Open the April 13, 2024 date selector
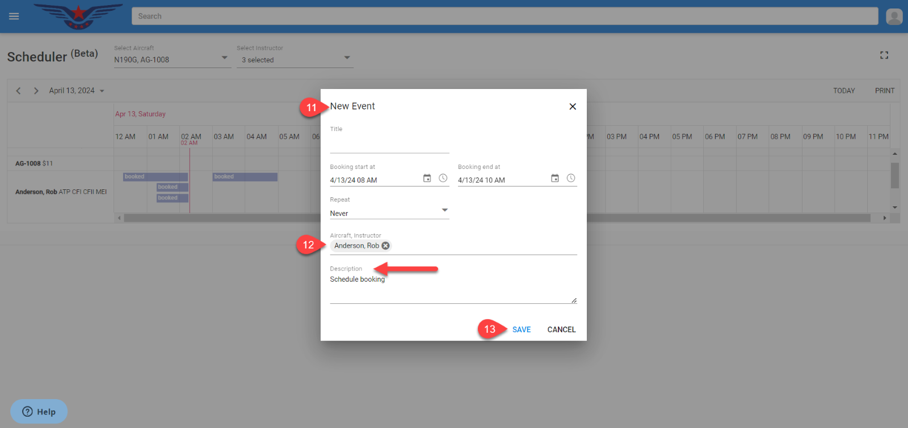The image size is (908, 428). 77,91
